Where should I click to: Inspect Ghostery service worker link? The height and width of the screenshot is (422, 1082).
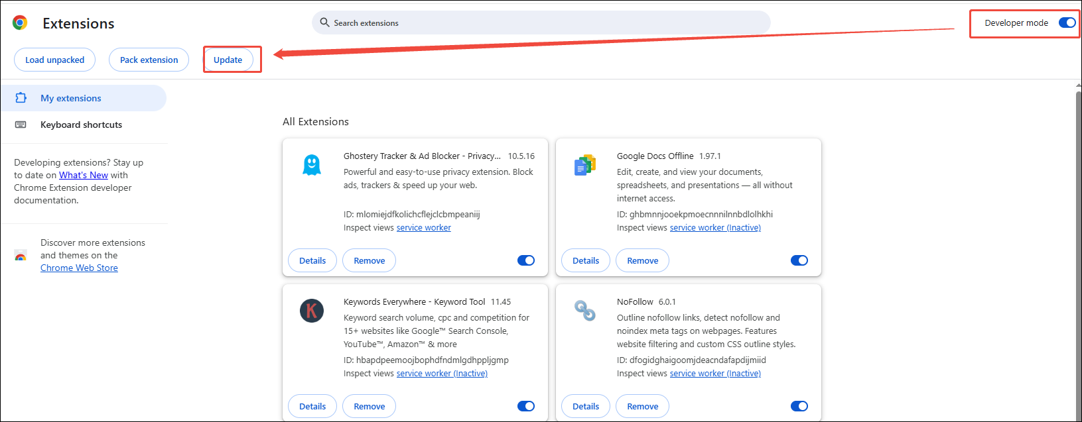click(423, 227)
